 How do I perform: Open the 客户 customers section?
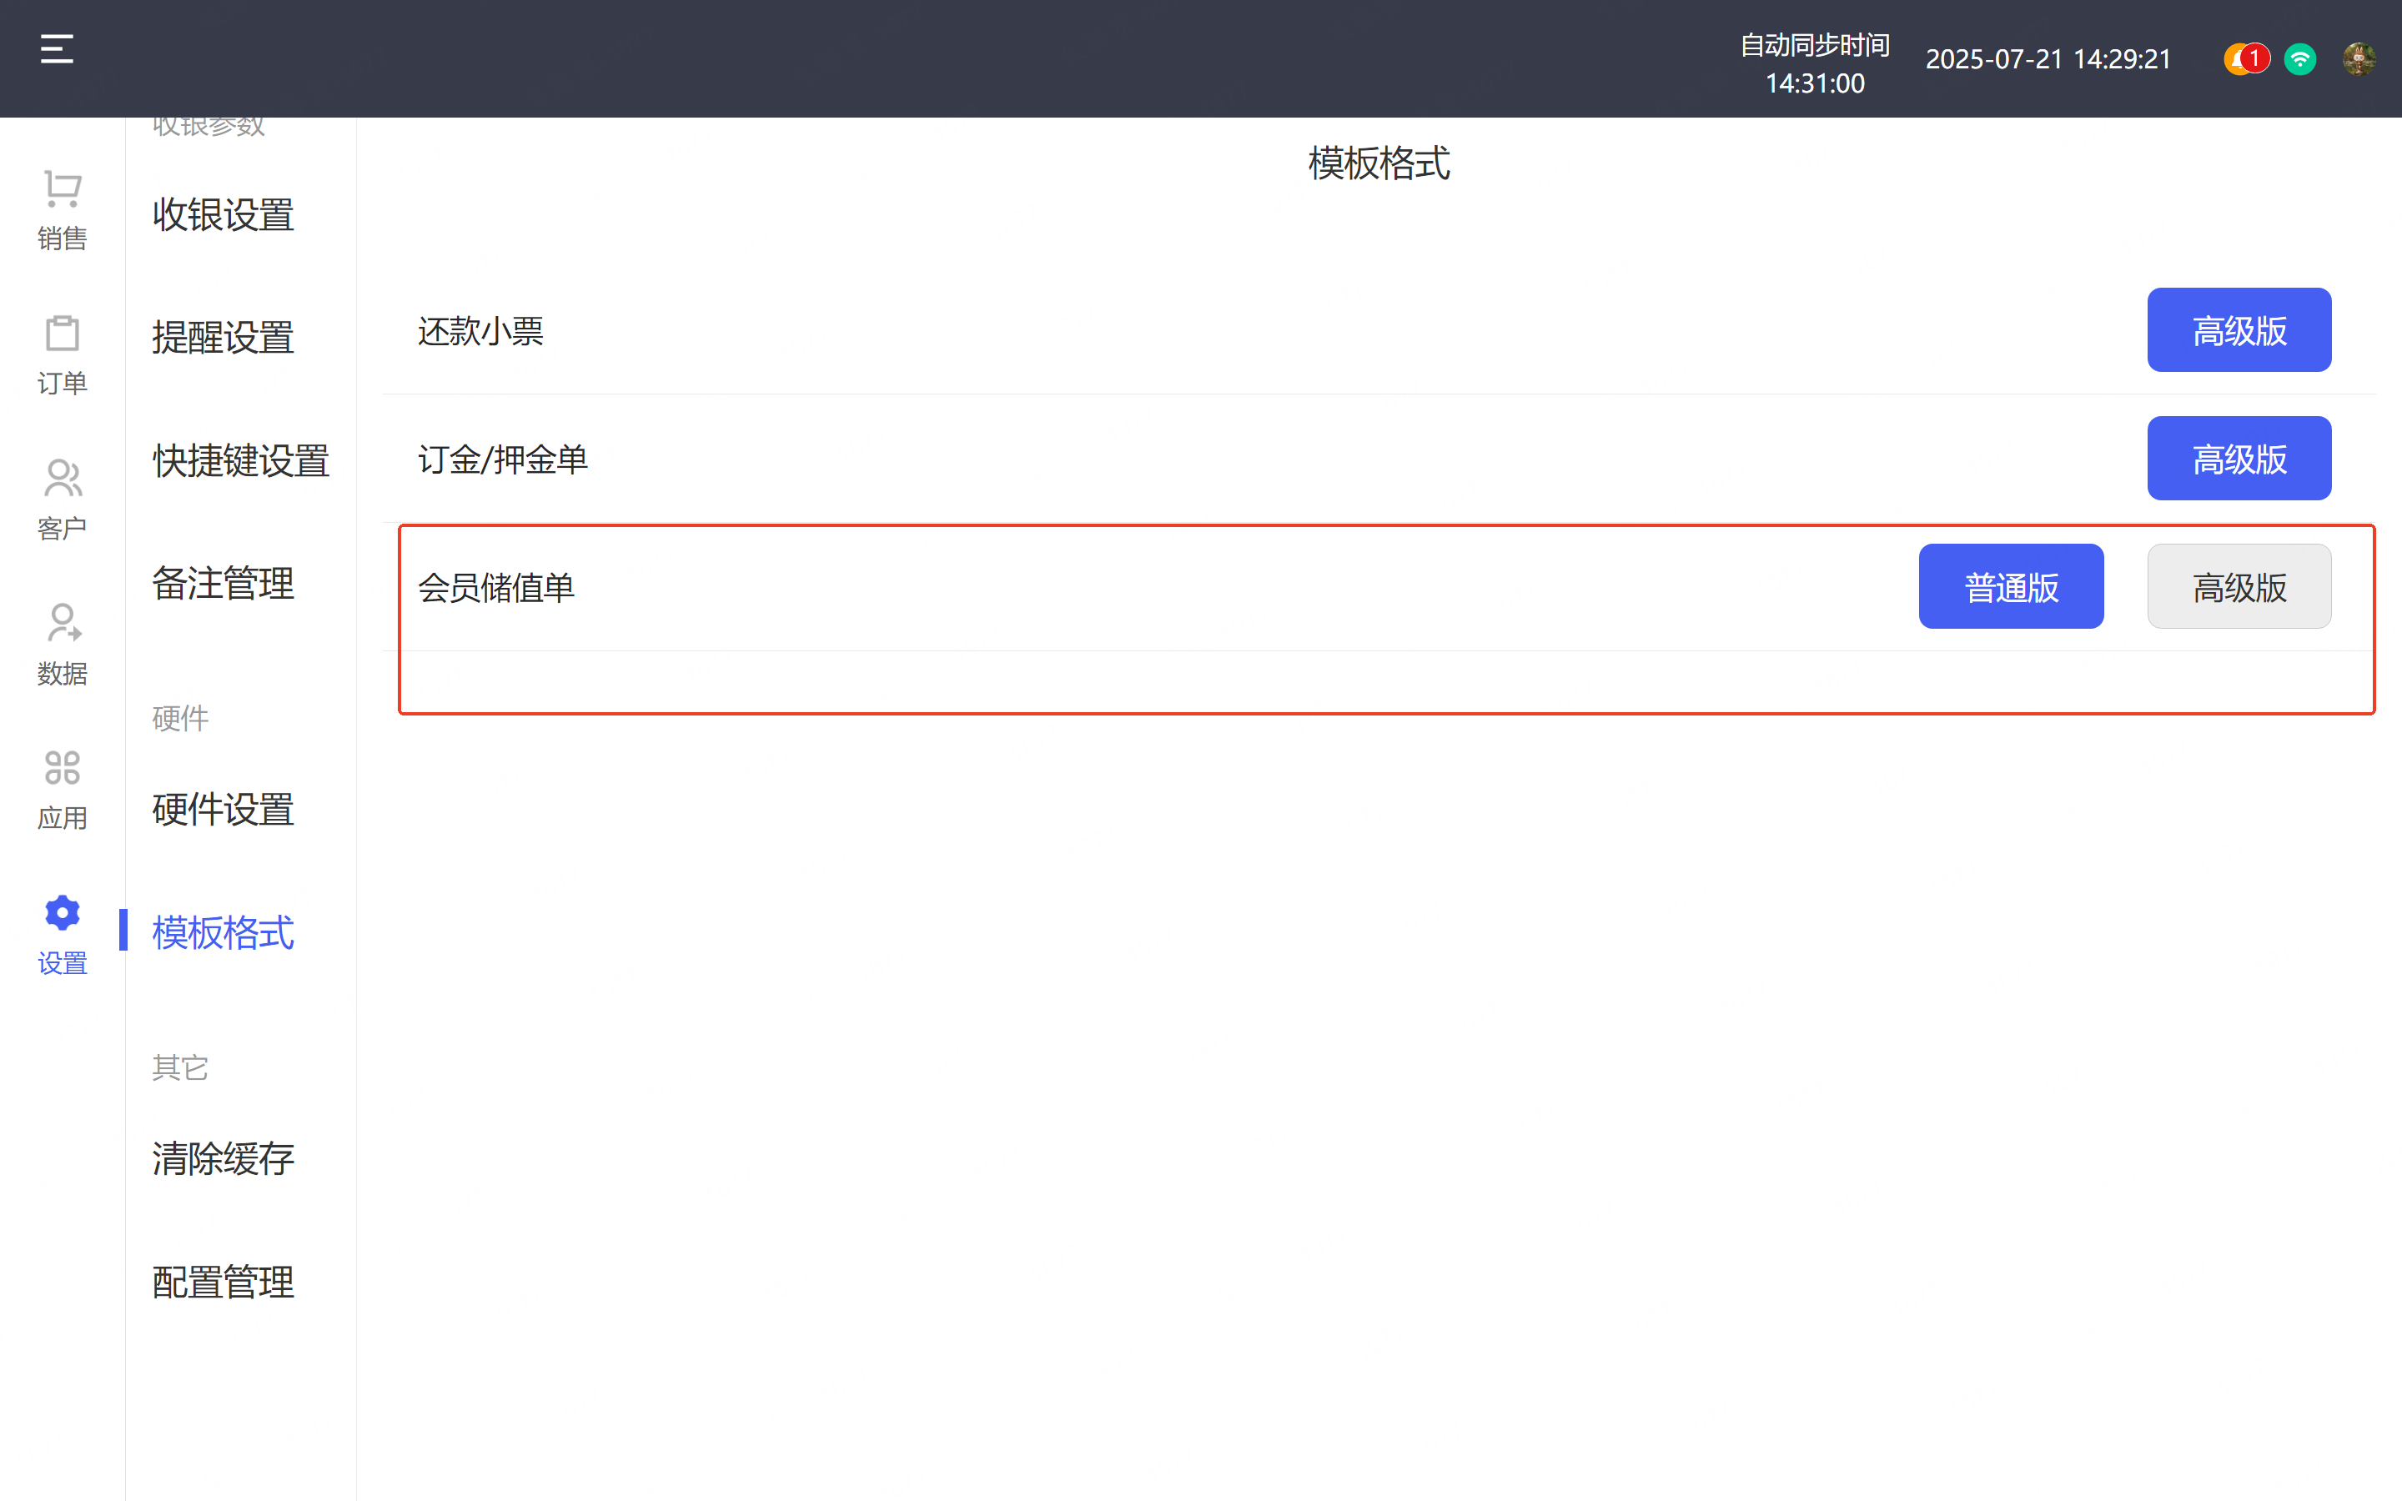click(x=63, y=499)
